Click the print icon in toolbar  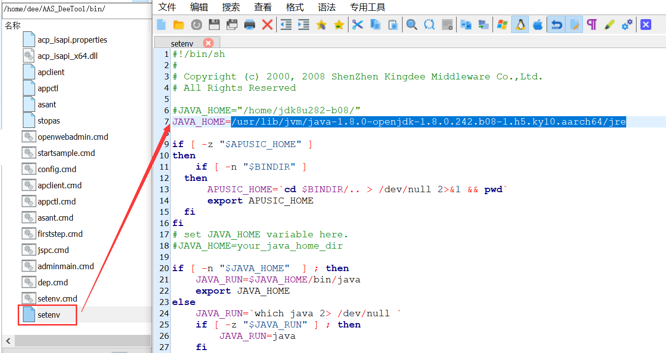pyautogui.click(x=250, y=25)
